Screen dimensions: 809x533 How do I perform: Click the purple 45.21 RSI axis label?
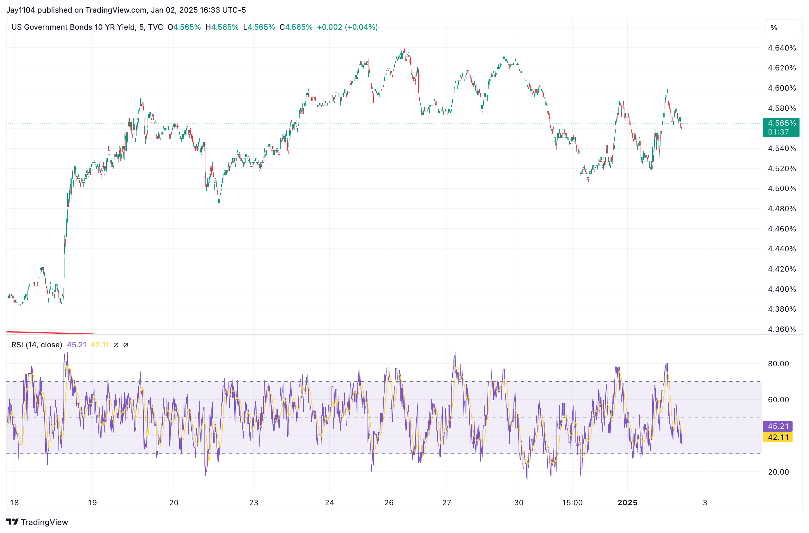coord(778,426)
